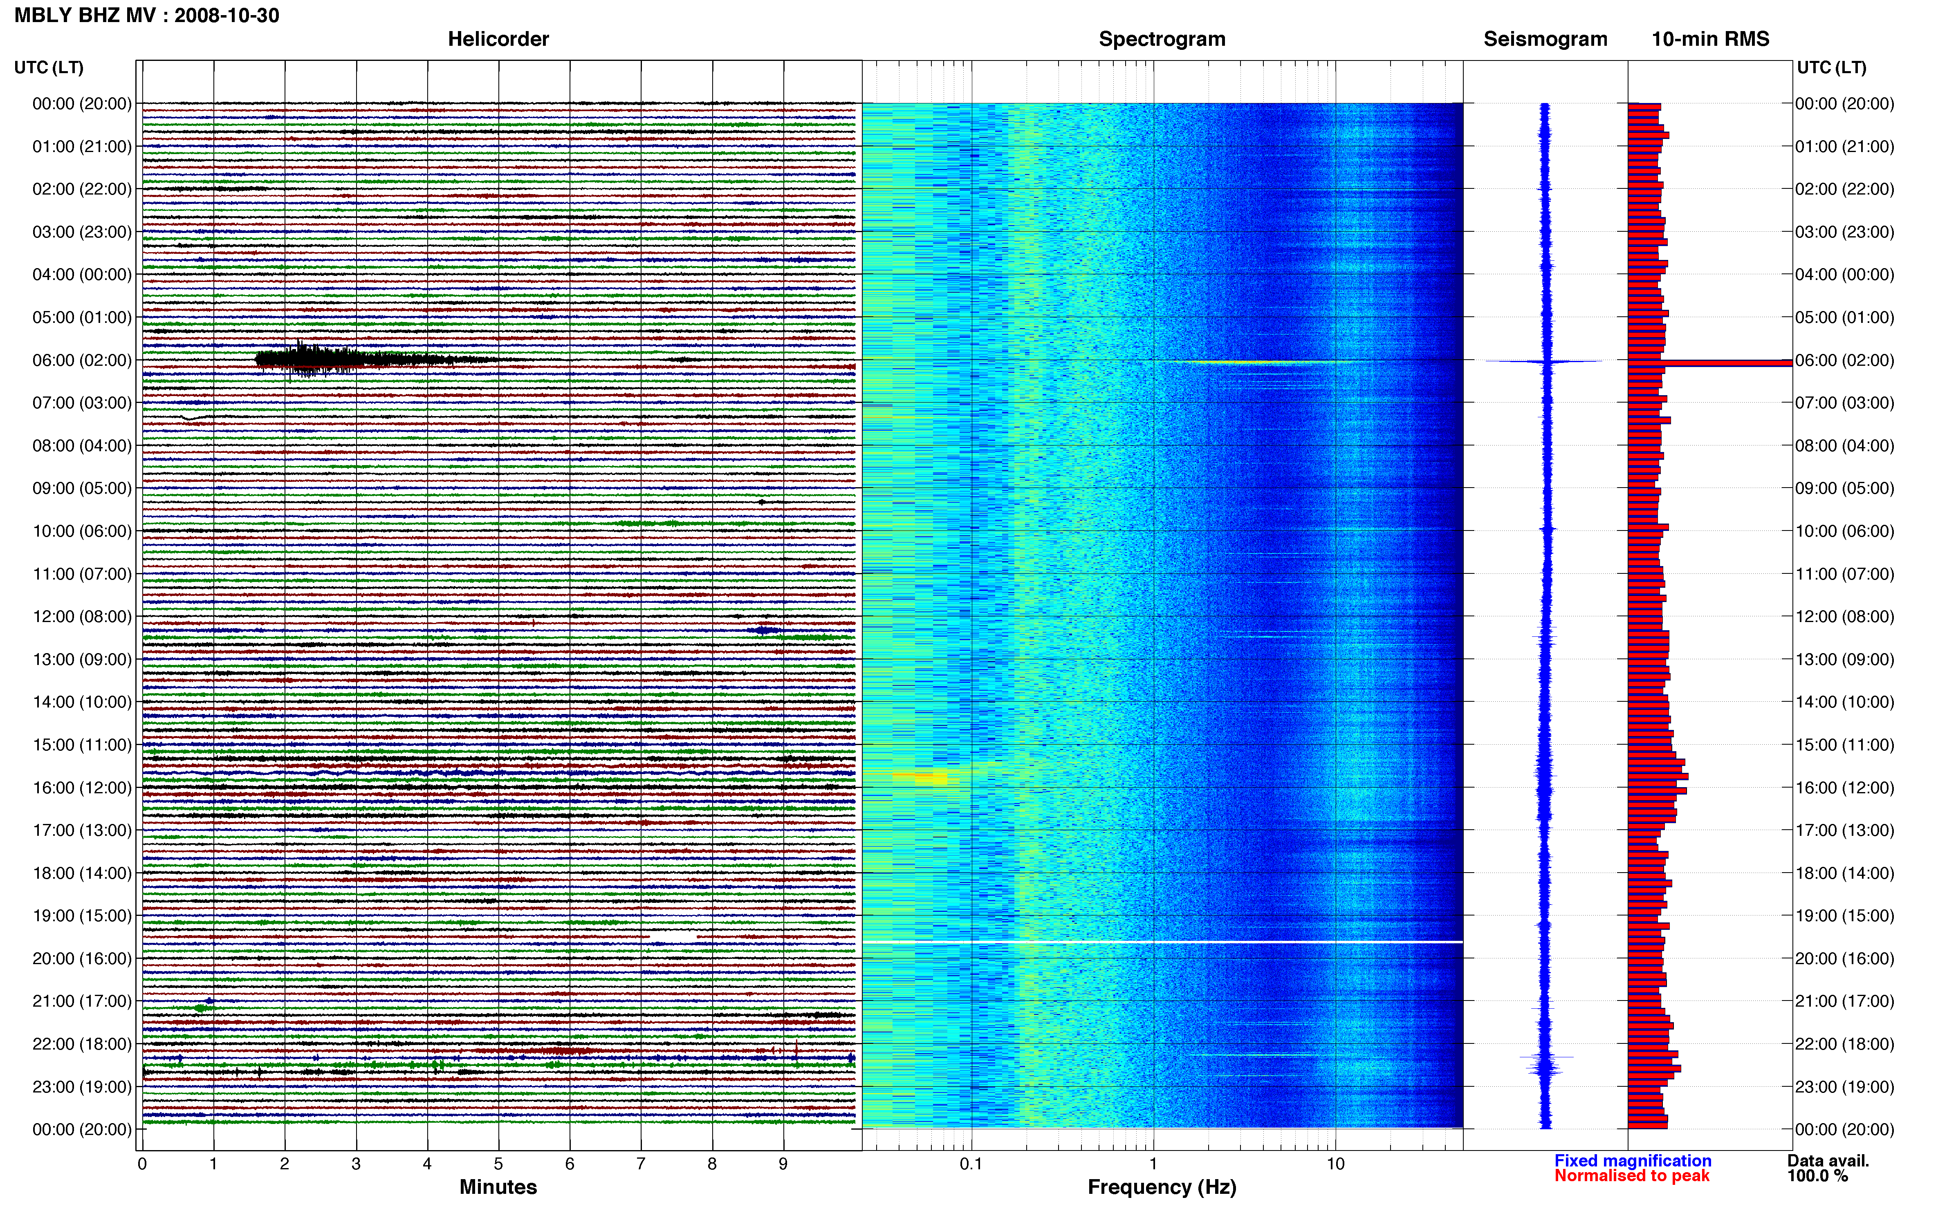Click the helicorder-side '09:00 (05:00)' time label

[82, 488]
